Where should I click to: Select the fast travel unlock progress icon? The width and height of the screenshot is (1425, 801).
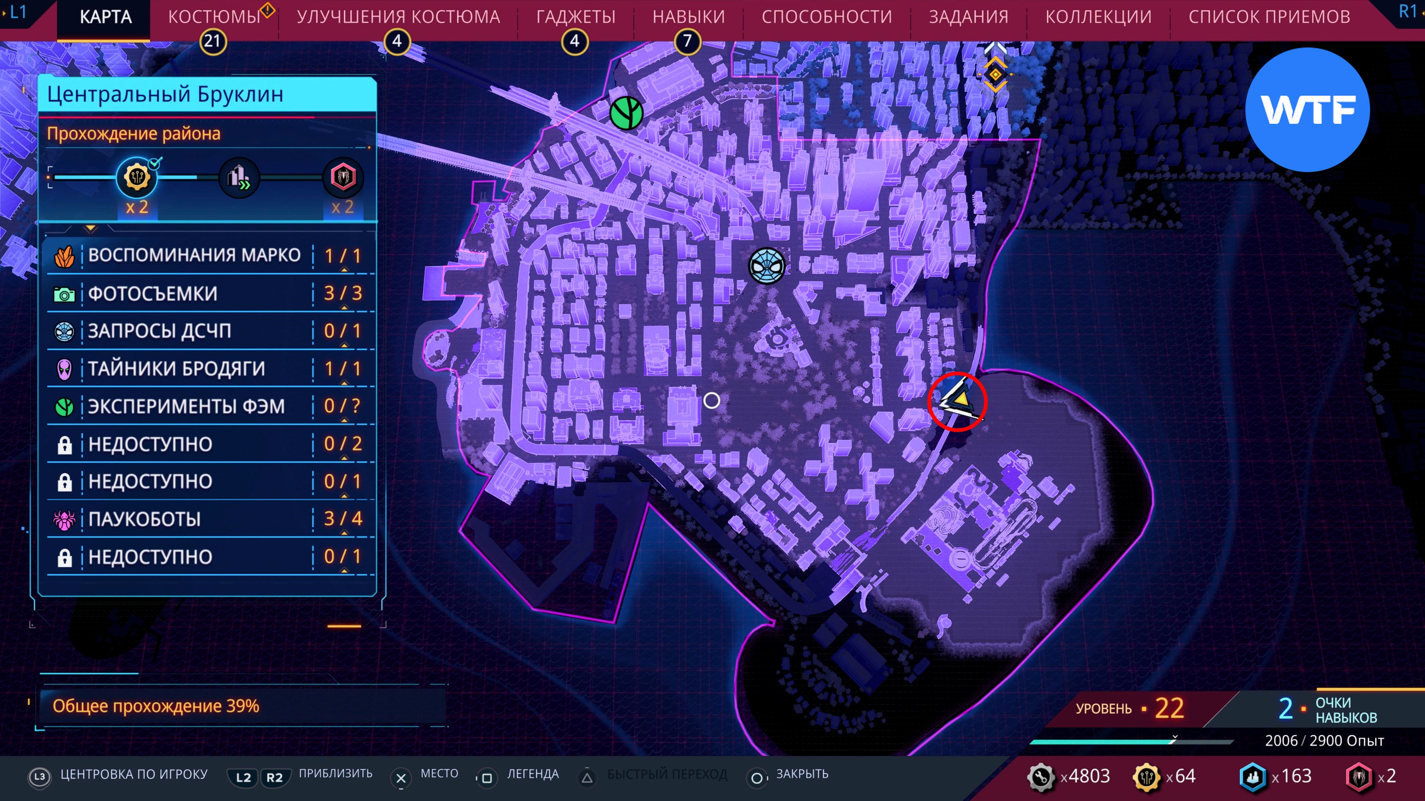click(239, 178)
